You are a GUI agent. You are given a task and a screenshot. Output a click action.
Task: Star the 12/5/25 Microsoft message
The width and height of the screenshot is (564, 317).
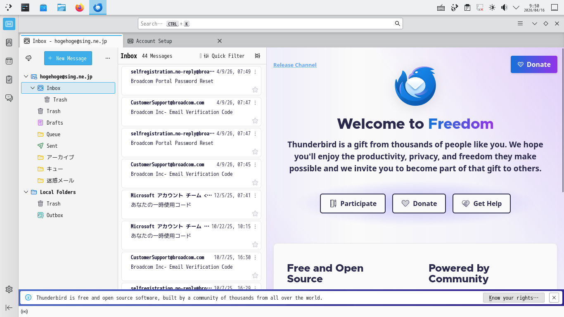[255, 213]
